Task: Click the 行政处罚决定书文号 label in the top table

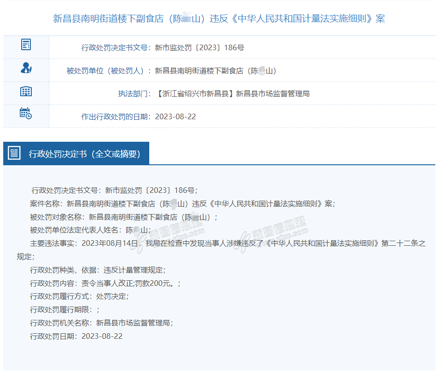Action: (116, 47)
